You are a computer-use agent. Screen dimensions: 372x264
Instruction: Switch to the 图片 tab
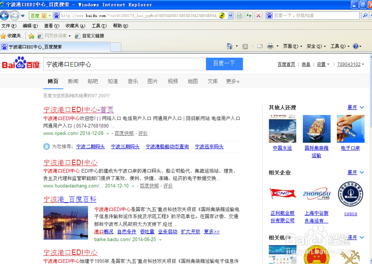point(153,81)
